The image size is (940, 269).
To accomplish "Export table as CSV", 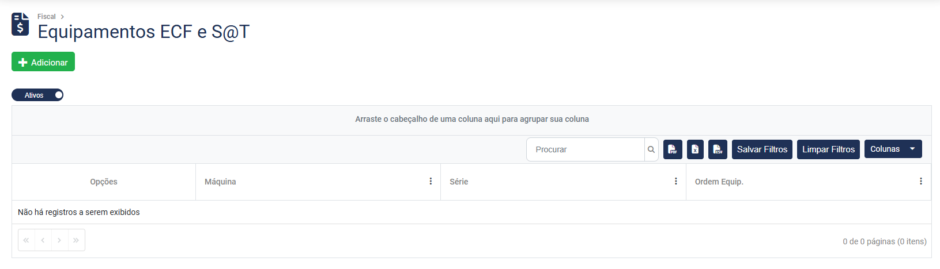I will click(x=718, y=149).
